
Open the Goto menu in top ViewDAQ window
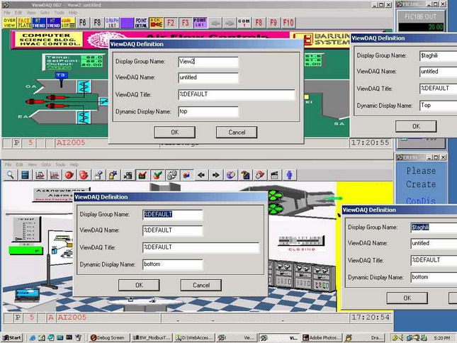click(44, 13)
